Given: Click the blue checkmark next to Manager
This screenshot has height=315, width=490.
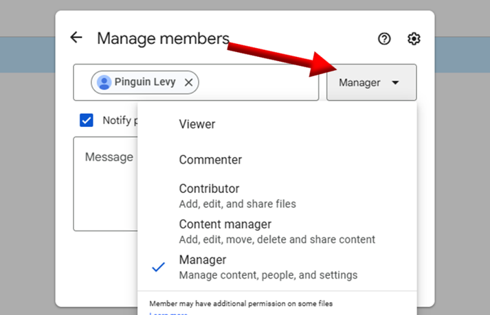Looking at the screenshot, I should point(159,267).
